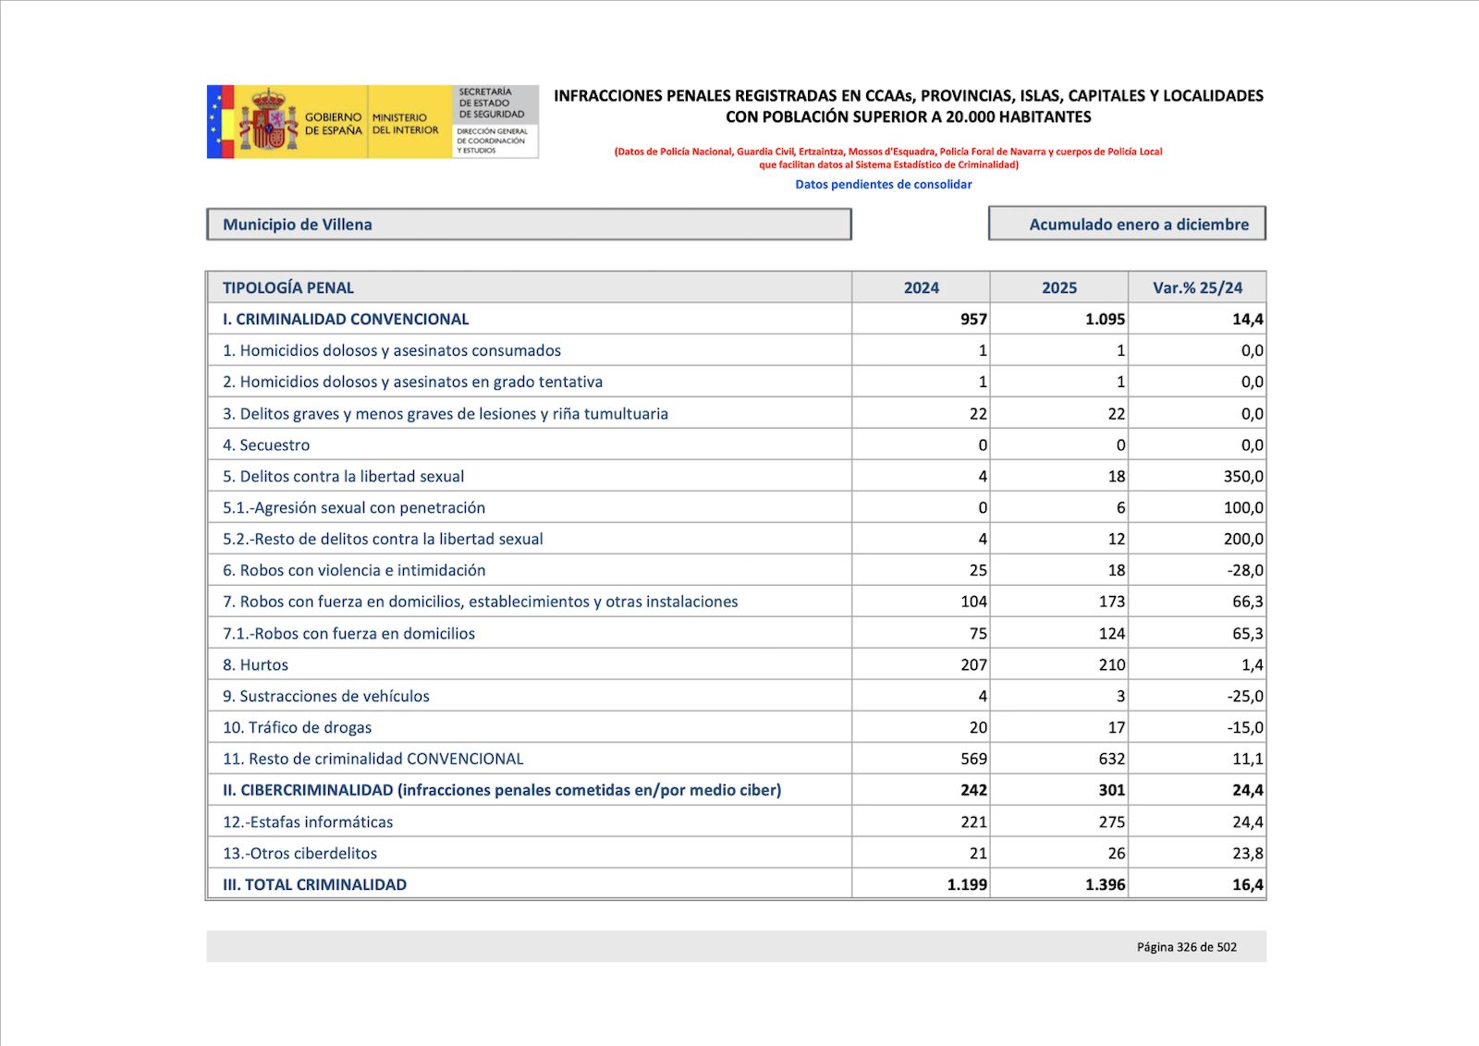1479x1046 pixels.
Task: Select the Municipio de Villena box
Action: [528, 225]
